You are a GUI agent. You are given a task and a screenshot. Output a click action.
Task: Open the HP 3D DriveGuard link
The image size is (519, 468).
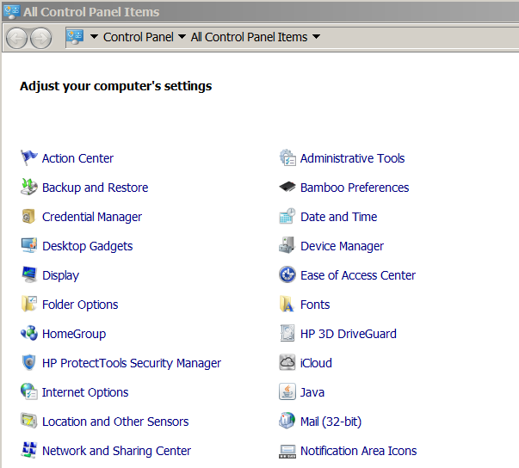click(349, 334)
